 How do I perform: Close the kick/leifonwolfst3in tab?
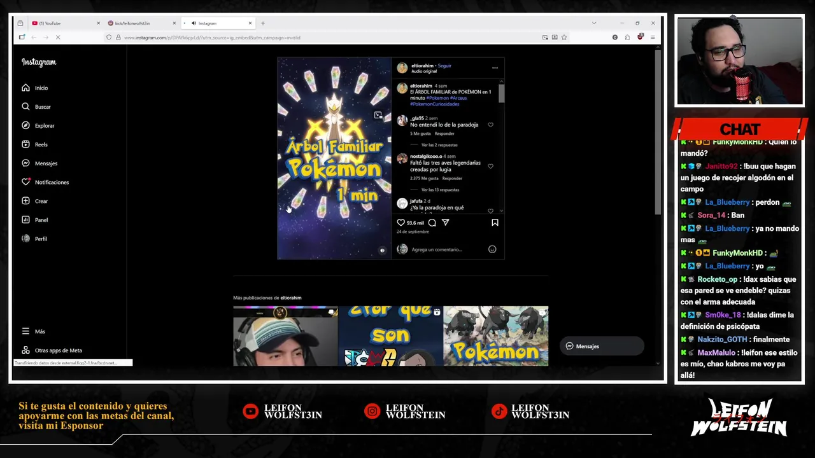(174, 24)
